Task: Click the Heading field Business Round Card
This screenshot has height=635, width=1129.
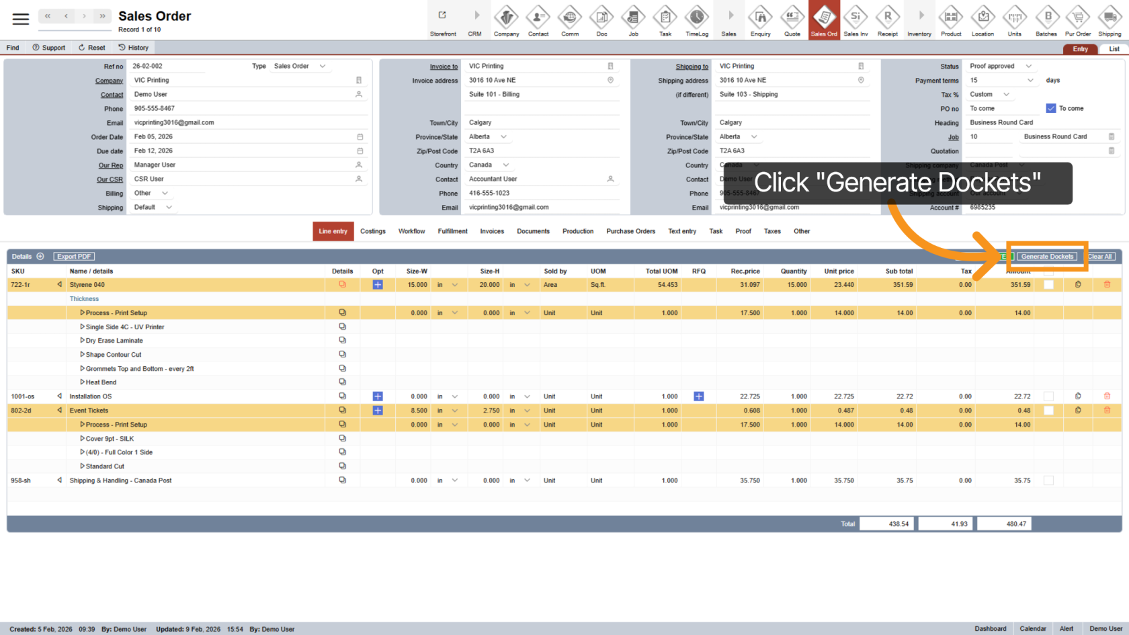Action: (1042, 122)
